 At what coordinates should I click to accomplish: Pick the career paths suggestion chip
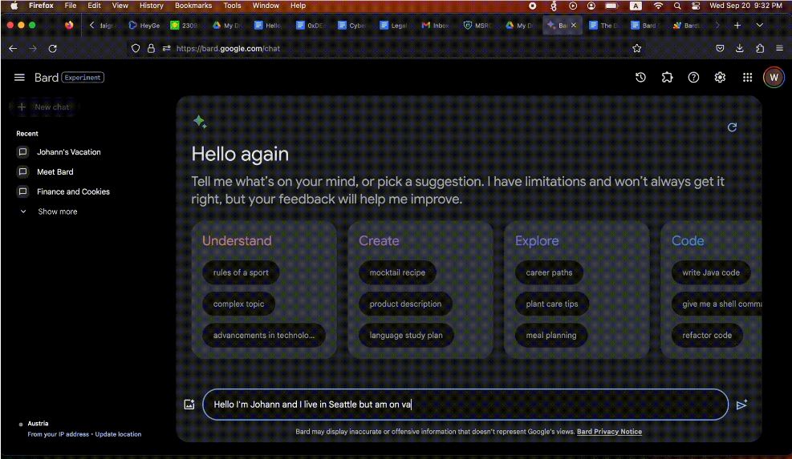point(549,272)
